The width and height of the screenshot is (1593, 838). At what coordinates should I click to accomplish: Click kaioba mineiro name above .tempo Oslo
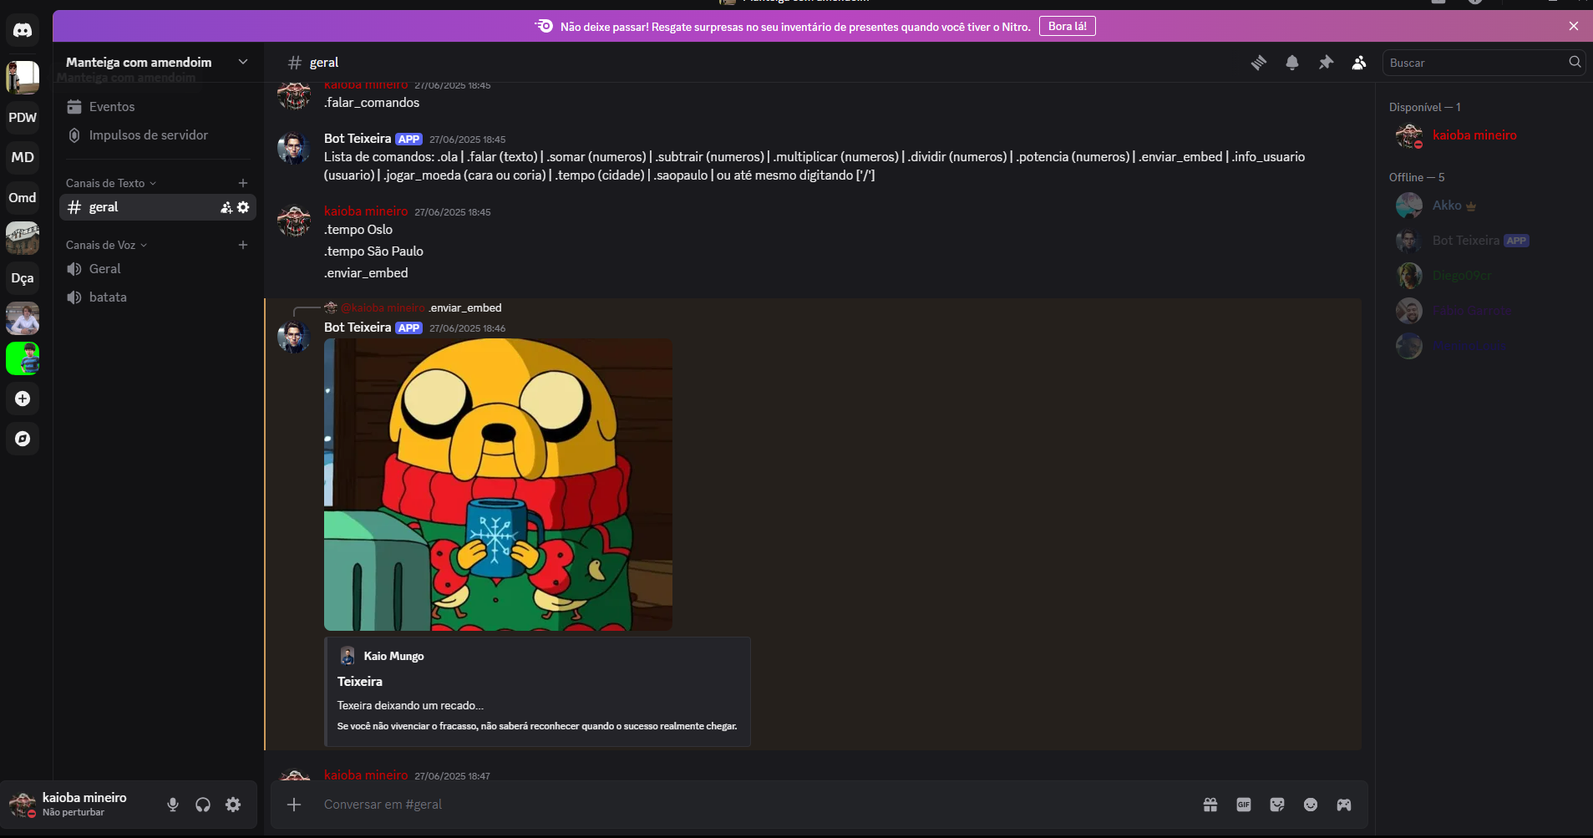[366, 211]
